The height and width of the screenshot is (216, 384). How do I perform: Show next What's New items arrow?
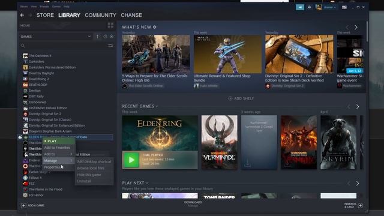click(x=356, y=28)
